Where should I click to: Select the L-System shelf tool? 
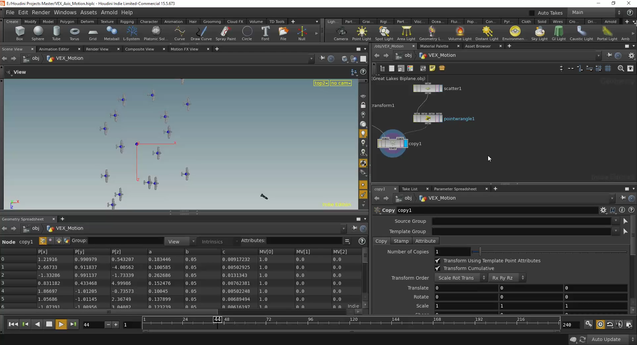131,33
